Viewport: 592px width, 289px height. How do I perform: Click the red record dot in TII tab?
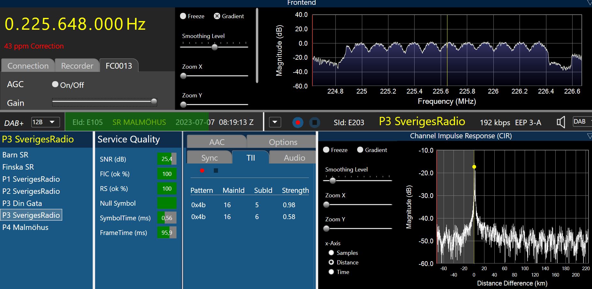(202, 171)
